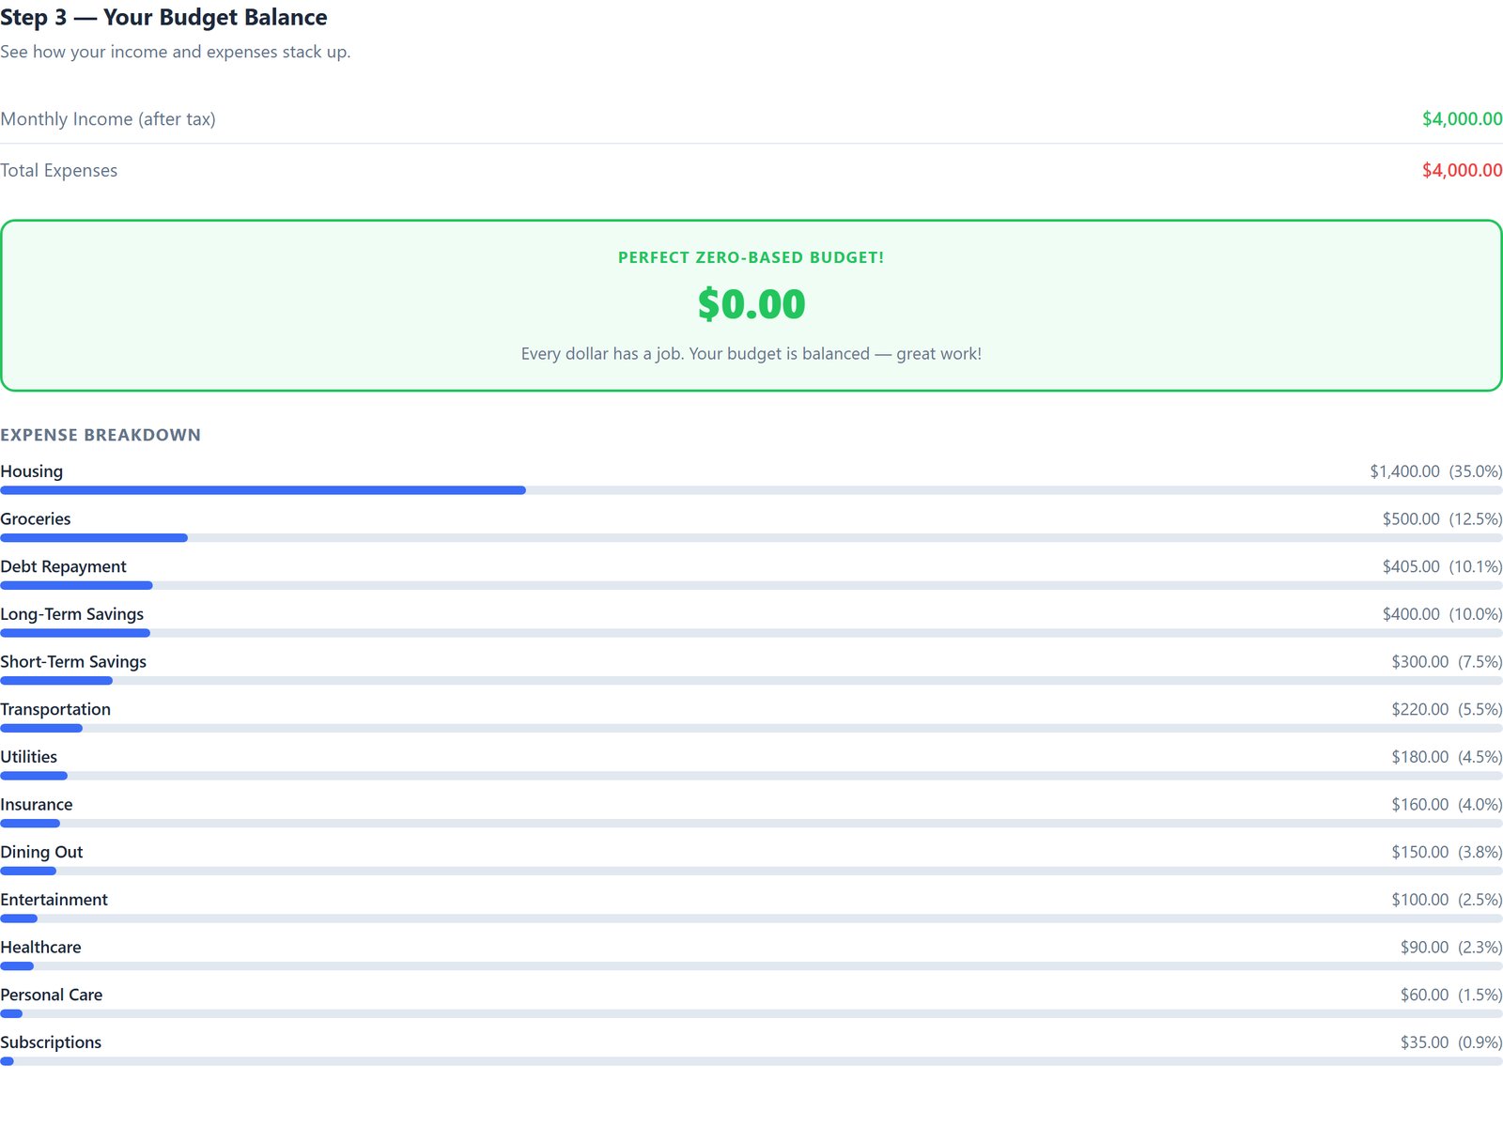Click the 'Monthly Income (after tax)' label

[108, 119]
